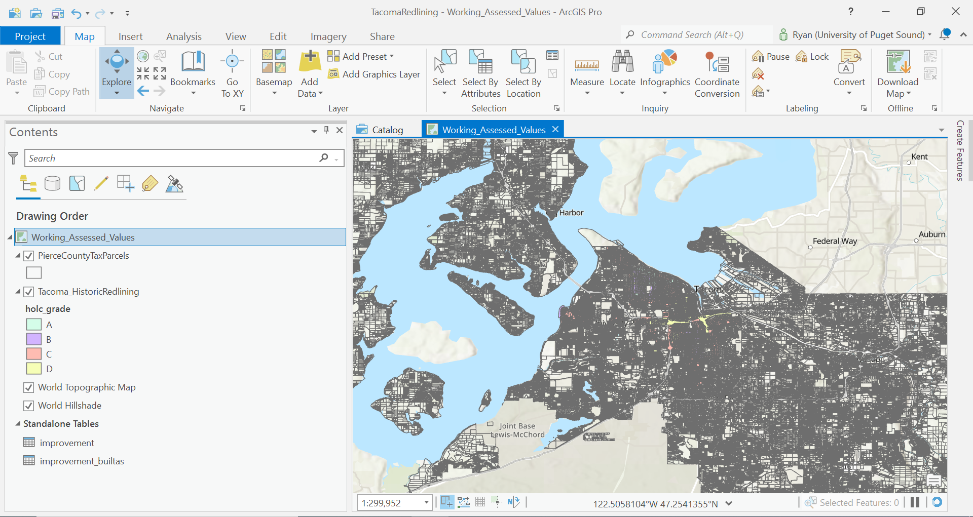Screen dimensions: 973x517
Task: Open the map scale dropdown
Action: click(426, 502)
